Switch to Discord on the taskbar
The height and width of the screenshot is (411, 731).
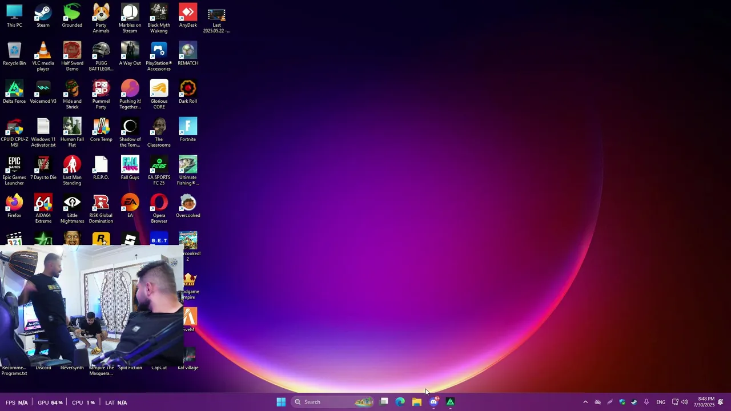tap(433, 402)
